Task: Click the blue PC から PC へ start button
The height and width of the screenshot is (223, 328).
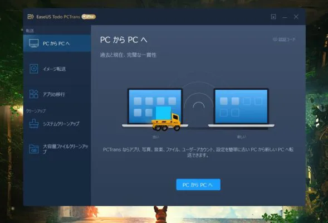Action: tap(198, 185)
